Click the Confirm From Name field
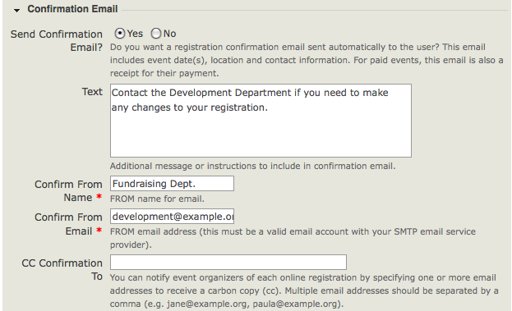Viewport: 512px width, 311px height. click(x=172, y=184)
